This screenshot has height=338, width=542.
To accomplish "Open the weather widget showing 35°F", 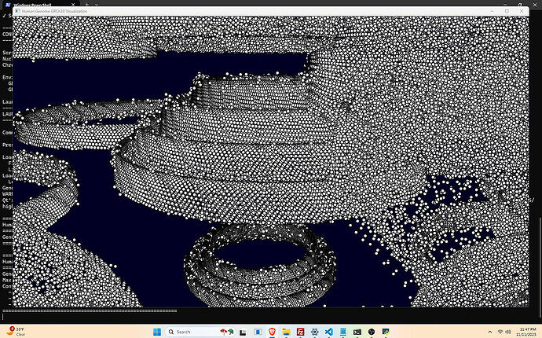I will pos(17,331).
